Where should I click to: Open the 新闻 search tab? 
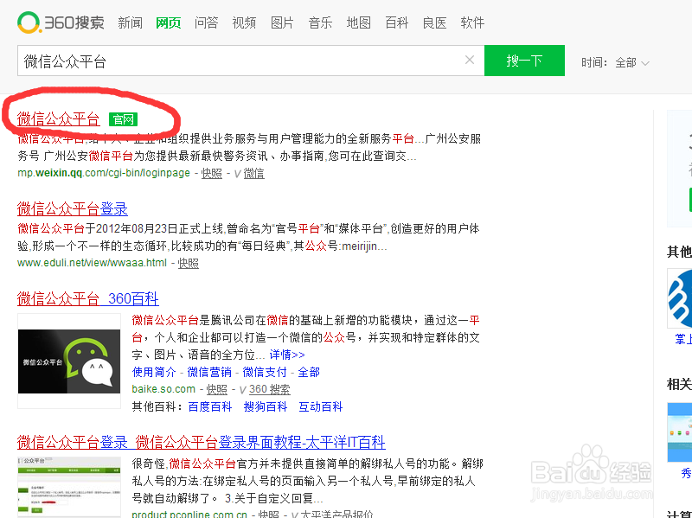(131, 23)
